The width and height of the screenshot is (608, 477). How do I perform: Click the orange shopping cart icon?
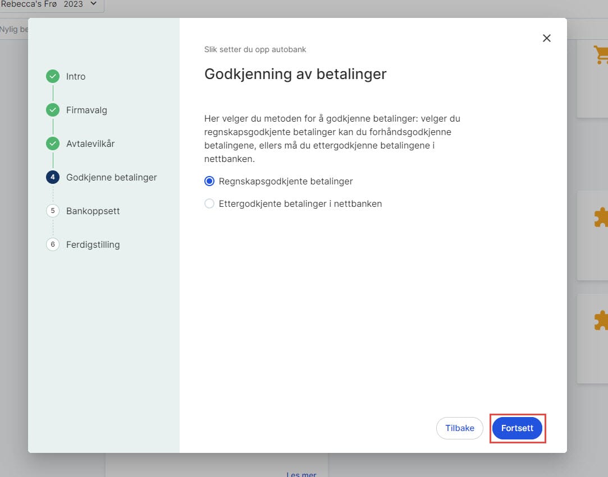[x=600, y=55]
